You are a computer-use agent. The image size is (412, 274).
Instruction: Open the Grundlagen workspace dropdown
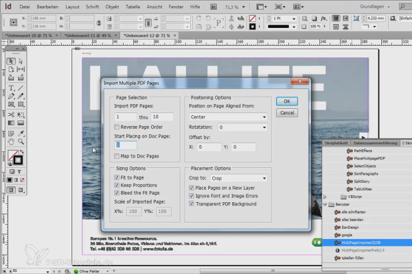[374, 7]
